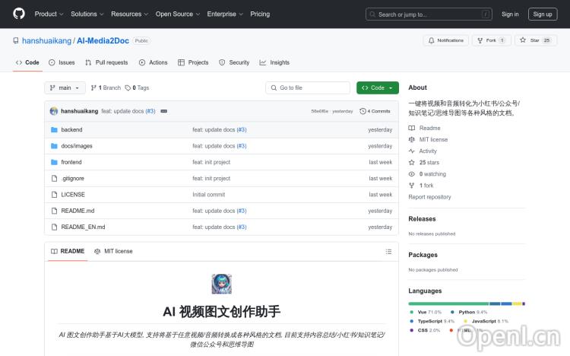Click the Notifications bell button
This screenshot has height=356, width=570.
[445, 40]
